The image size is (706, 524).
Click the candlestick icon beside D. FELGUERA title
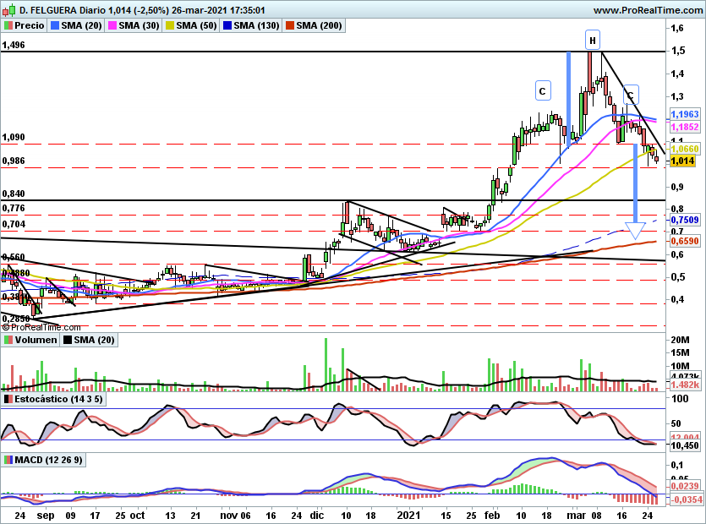[x=8, y=10]
